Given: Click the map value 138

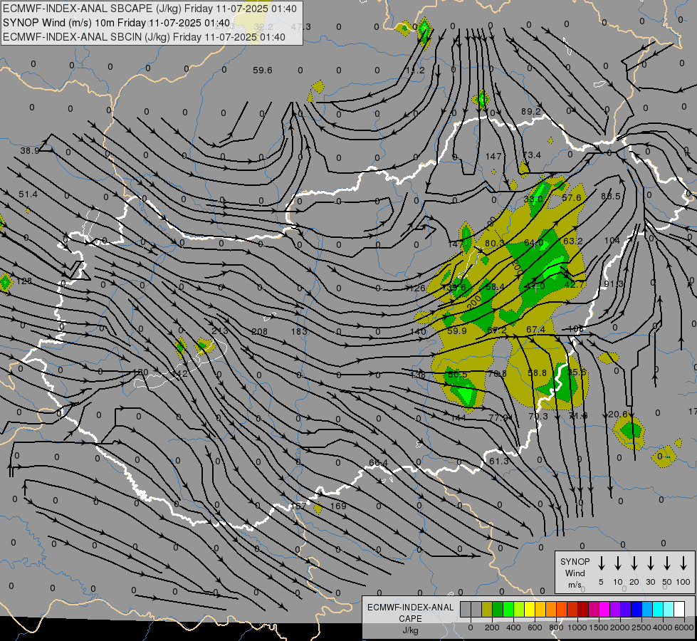Looking at the screenshot, I should 417,375.
